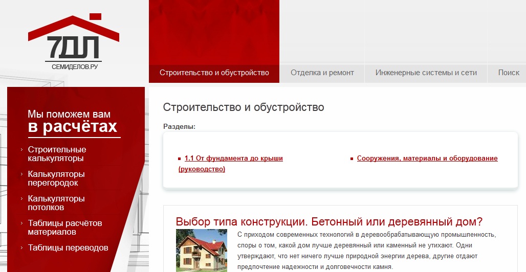Click chevron beside Таблицы расчётов материалов
This screenshot has height=272, width=526.
pyautogui.click(x=22, y=223)
